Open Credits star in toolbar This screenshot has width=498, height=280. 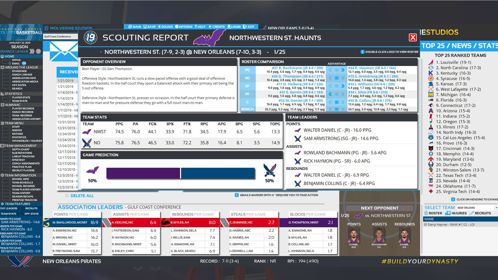[210, 27]
